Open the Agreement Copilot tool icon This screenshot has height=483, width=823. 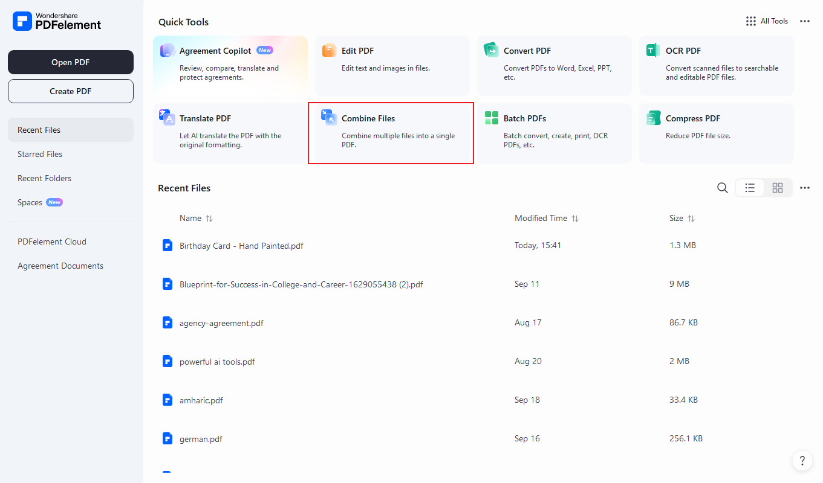click(x=168, y=51)
